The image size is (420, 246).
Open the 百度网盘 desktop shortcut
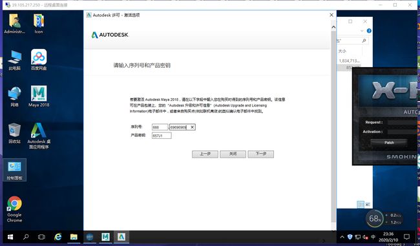pos(39,60)
